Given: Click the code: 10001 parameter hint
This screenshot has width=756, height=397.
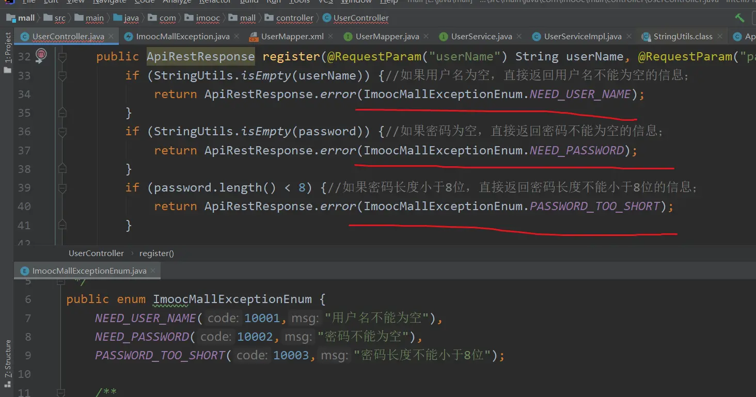Looking at the screenshot, I should click(x=243, y=319).
